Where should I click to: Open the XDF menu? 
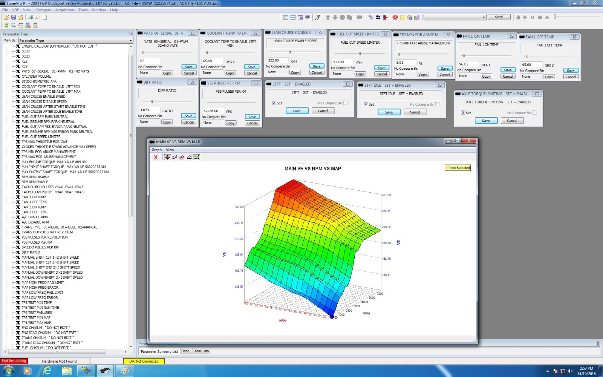tap(15, 10)
